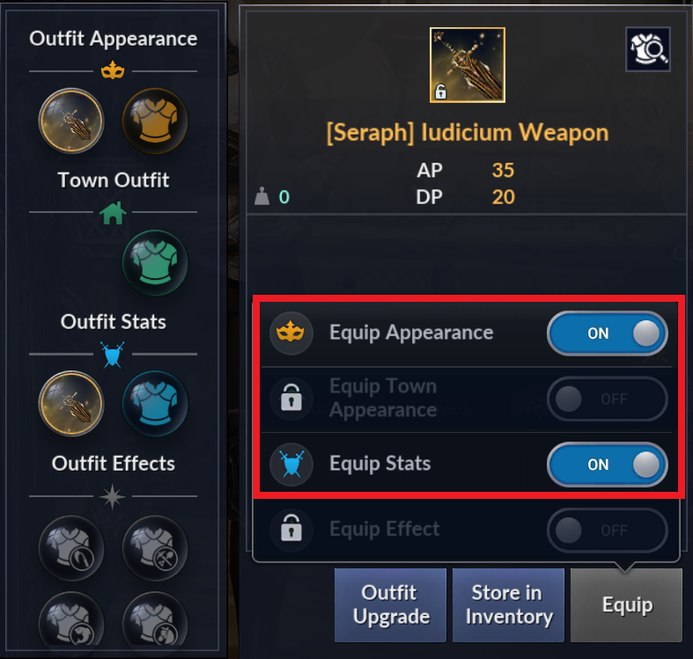Viewport: 693px width, 659px height.
Task: Select blue armor slot under Outfit Stats
Action: click(x=155, y=404)
